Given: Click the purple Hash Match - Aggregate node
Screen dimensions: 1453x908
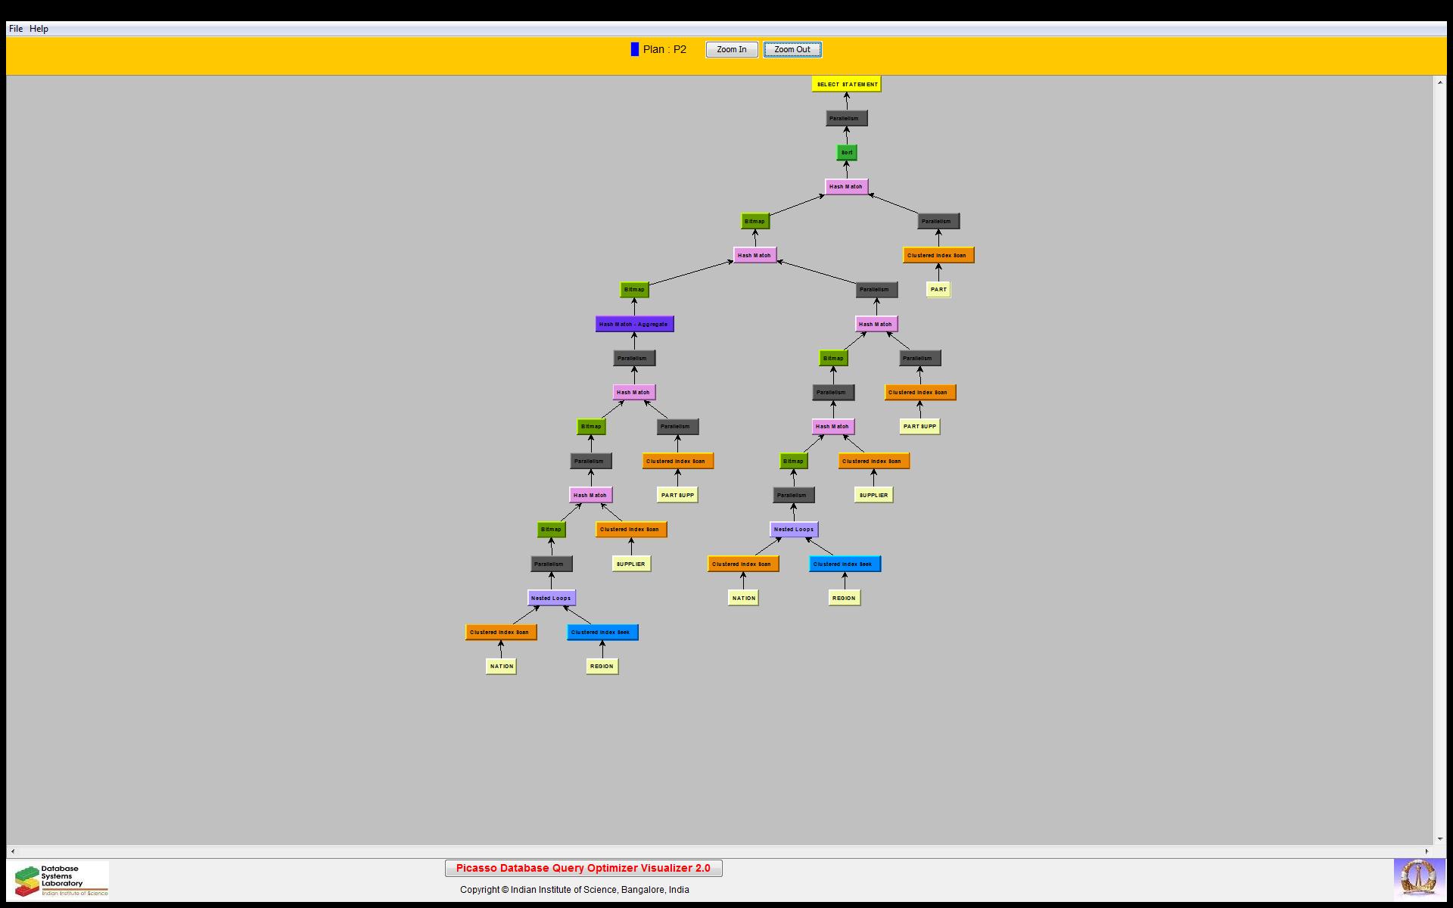Looking at the screenshot, I should pos(633,324).
